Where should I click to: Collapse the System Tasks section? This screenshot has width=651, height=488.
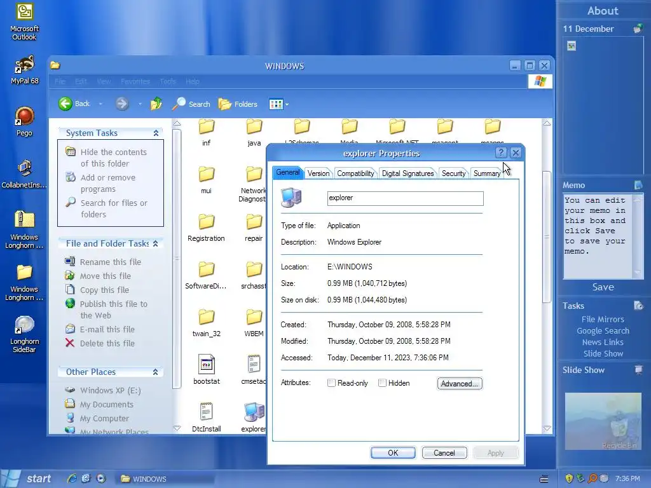tap(156, 133)
